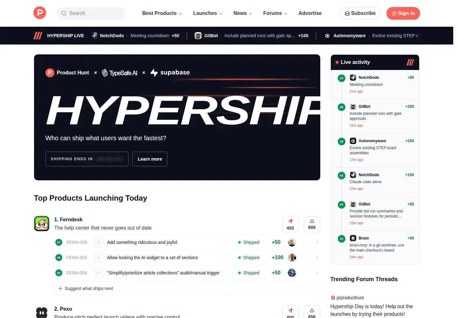Click the Subscribe button
The height and width of the screenshot is (318, 458).
pyautogui.click(x=360, y=13)
